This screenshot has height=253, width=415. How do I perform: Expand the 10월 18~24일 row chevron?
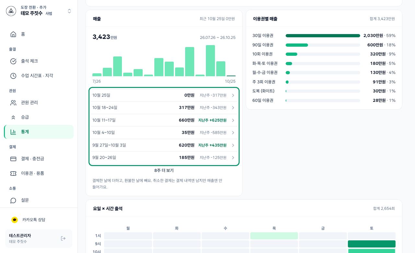(x=233, y=108)
